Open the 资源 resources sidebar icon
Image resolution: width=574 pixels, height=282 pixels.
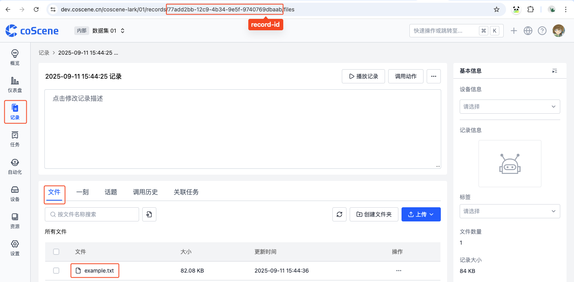pos(15,221)
